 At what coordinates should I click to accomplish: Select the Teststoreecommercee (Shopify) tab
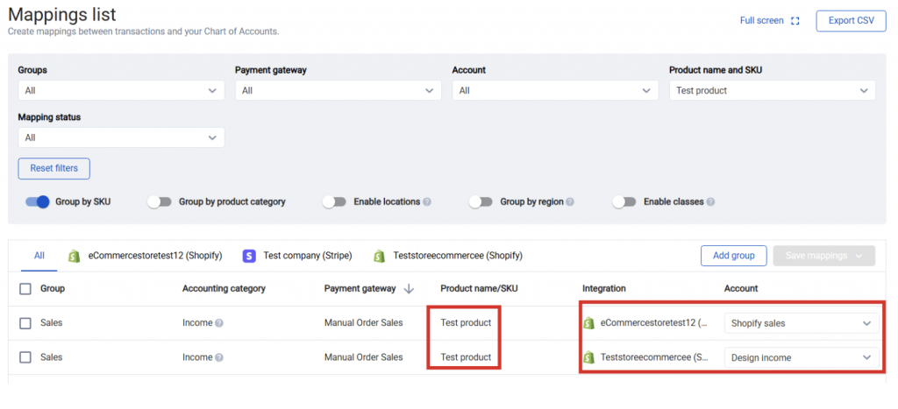click(x=448, y=256)
